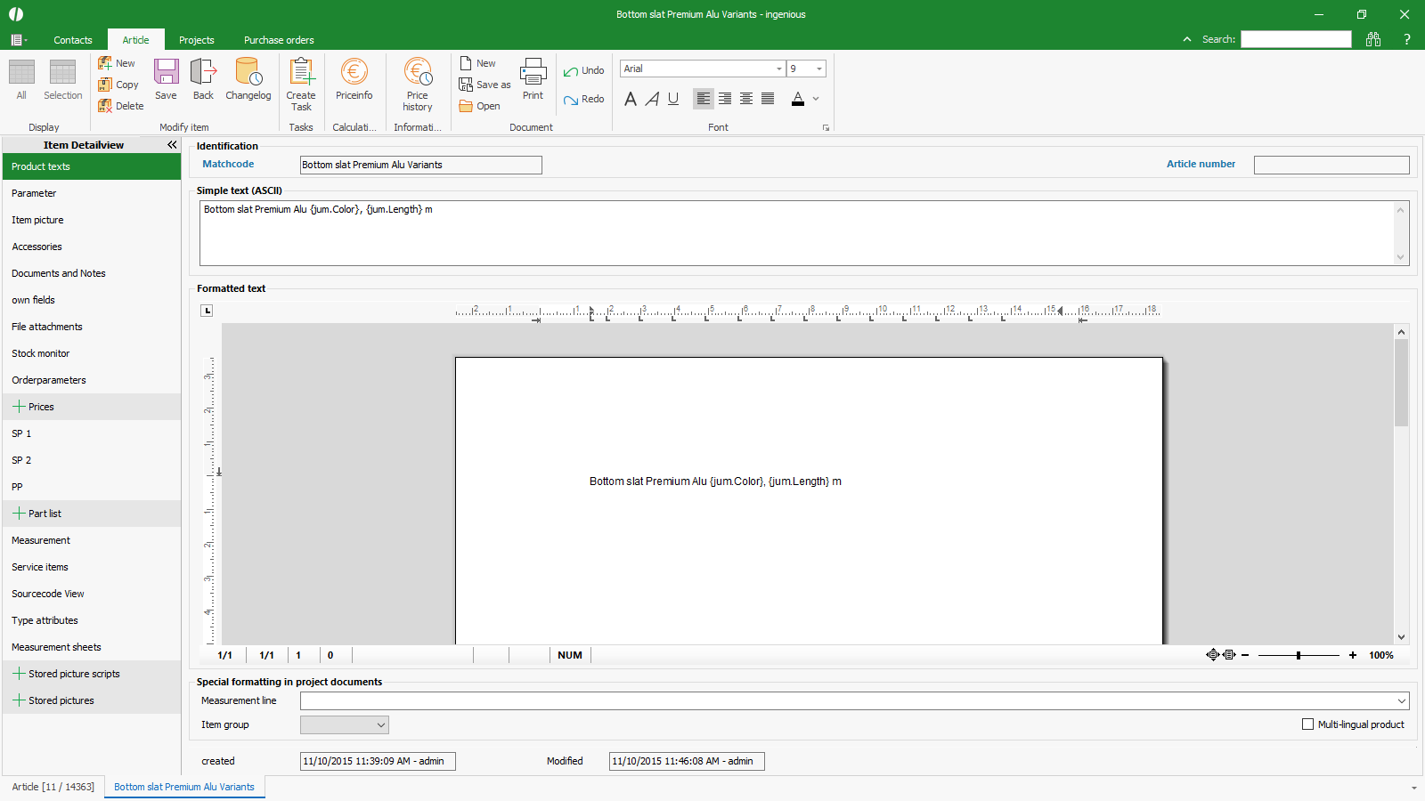Open Price history
The height and width of the screenshot is (801, 1425).
click(417, 84)
